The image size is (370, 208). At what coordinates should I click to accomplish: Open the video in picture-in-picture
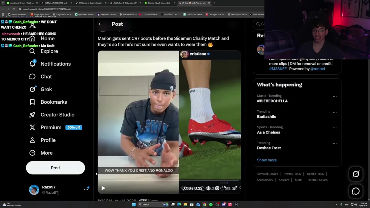coord(226,188)
